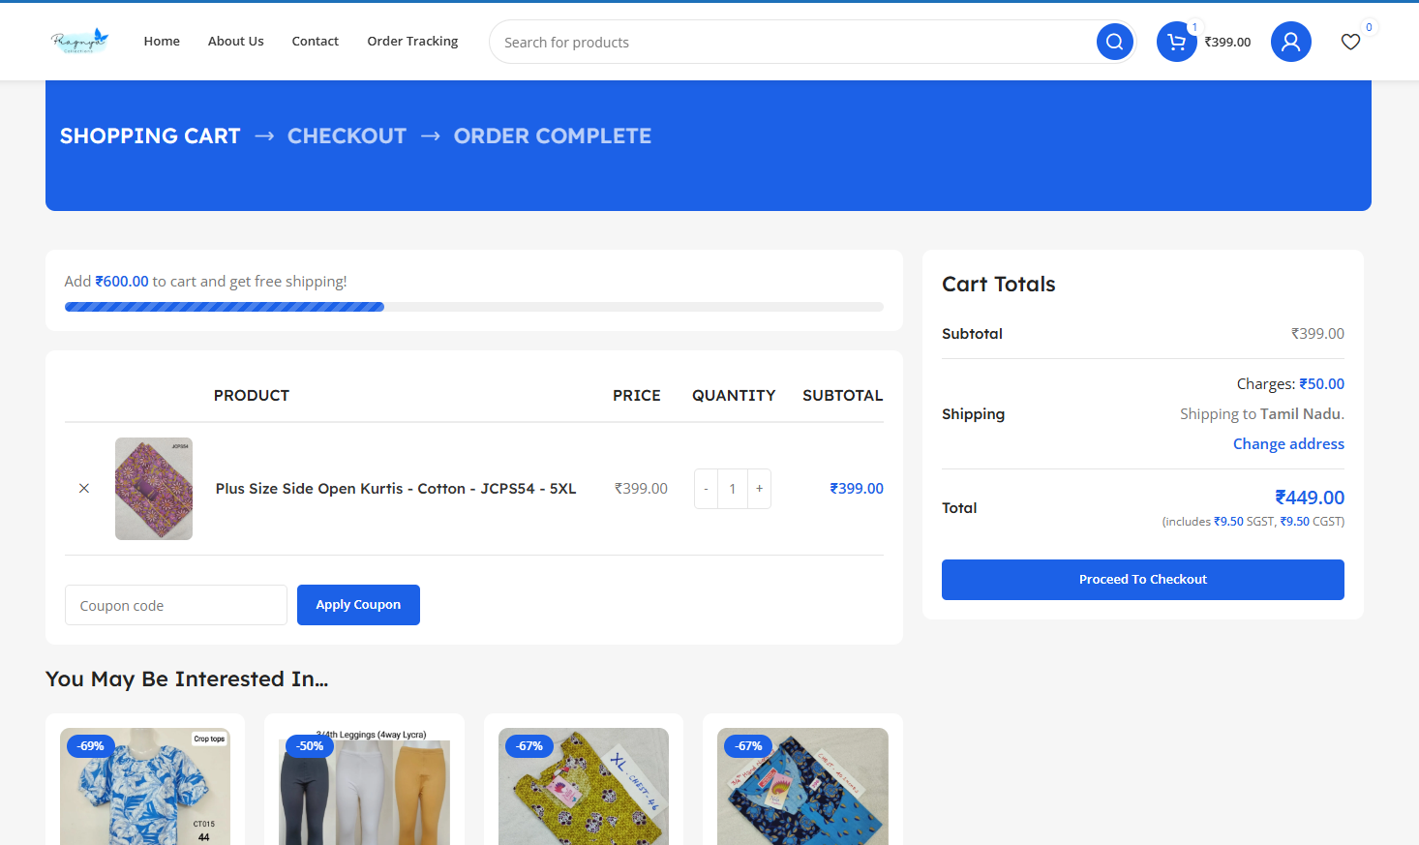This screenshot has width=1419, height=845.
Task: Open the Home menu item
Action: coord(162,41)
